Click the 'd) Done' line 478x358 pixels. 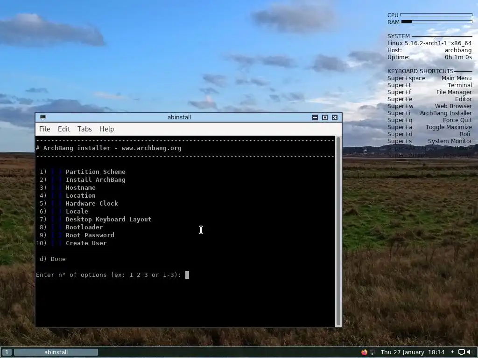(52, 259)
